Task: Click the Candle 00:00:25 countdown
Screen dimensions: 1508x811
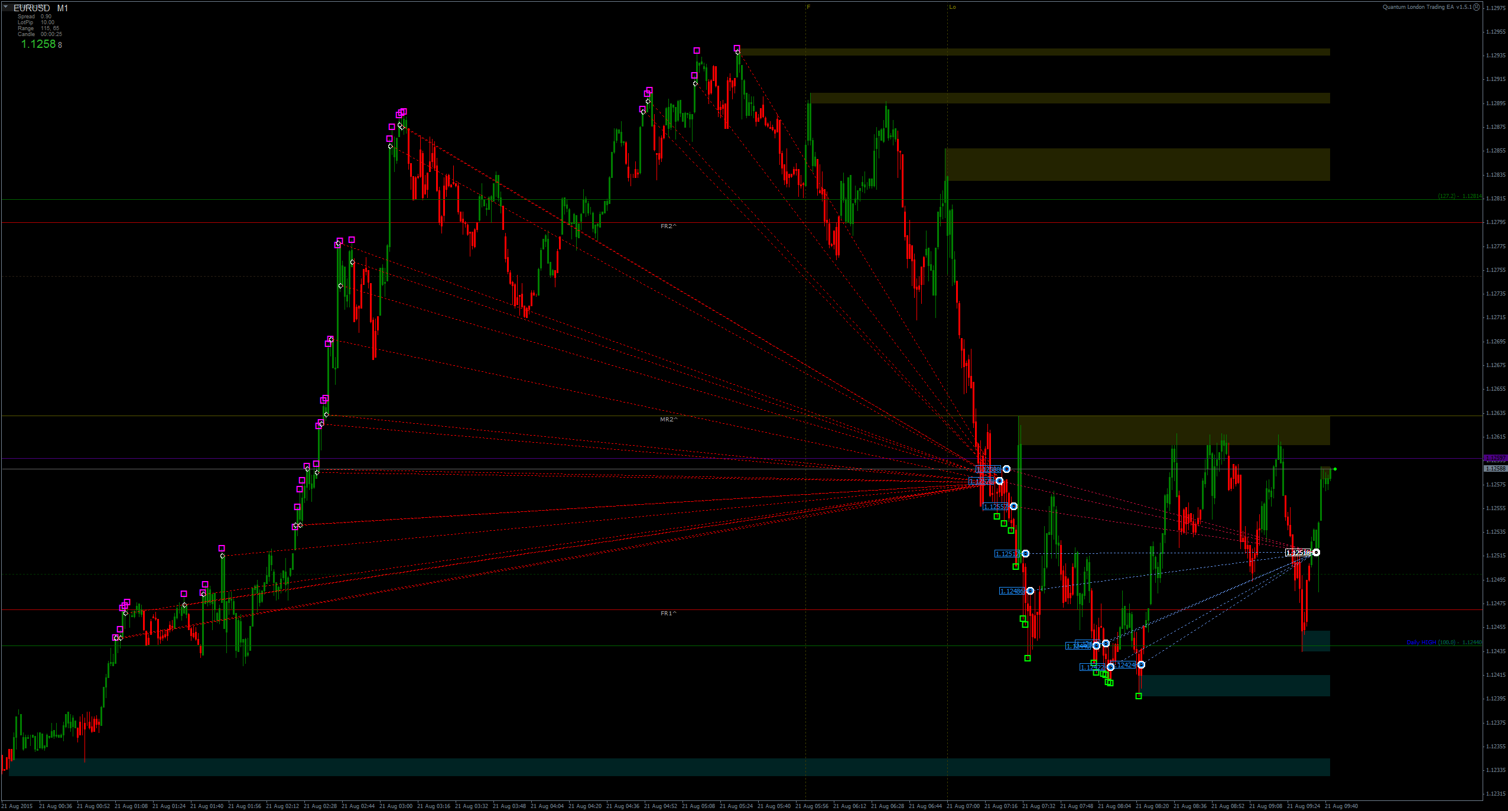Action: [40, 34]
